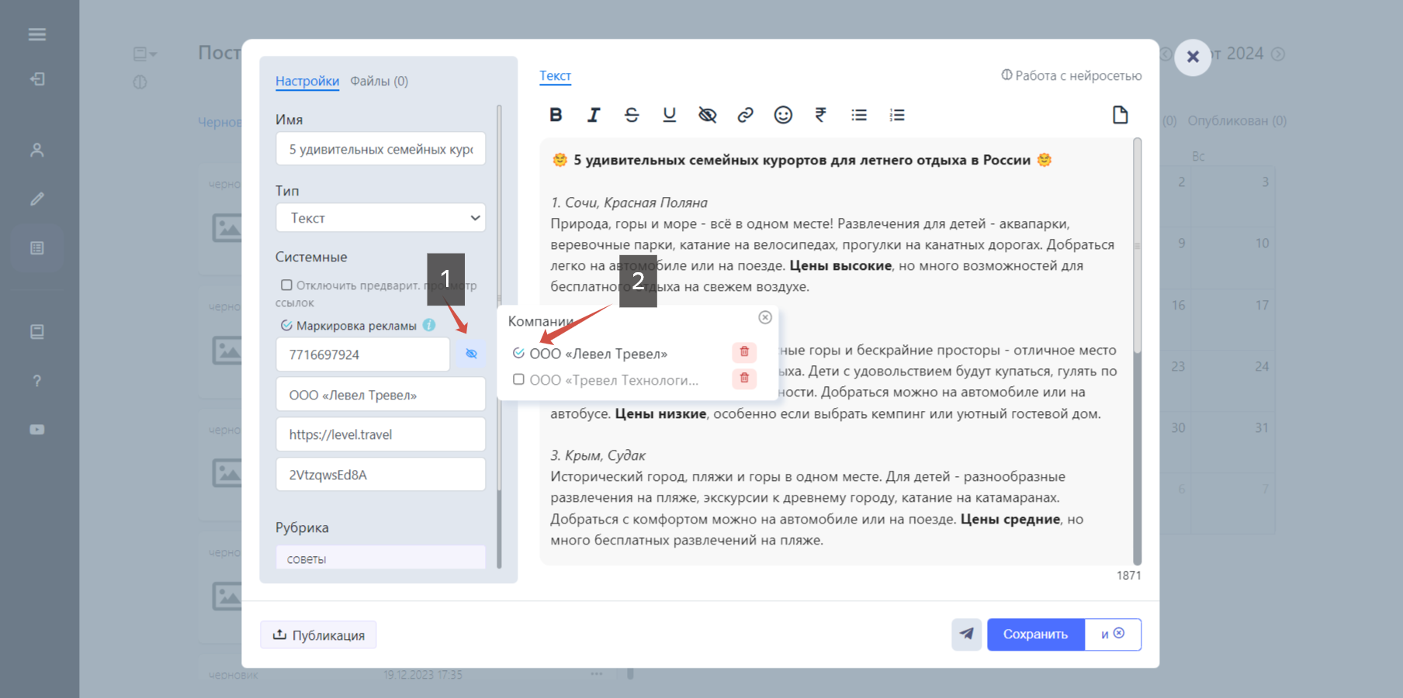Viewport: 1403px width, 698px height.
Task: Check company ООО «Тревел Технологи...»
Action: click(x=518, y=379)
